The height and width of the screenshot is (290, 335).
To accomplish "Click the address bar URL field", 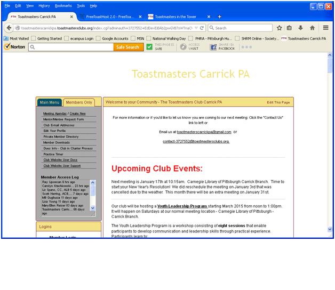I will (107, 28).
